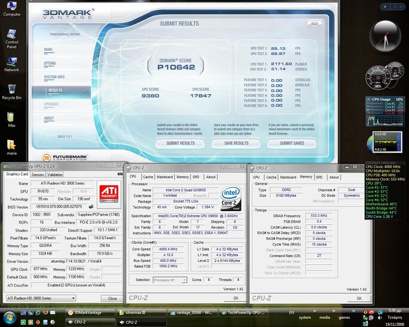The height and width of the screenshot is (327, 409).
Task: Expand the games toolbar chevron in taskbar
Action: 353,311
